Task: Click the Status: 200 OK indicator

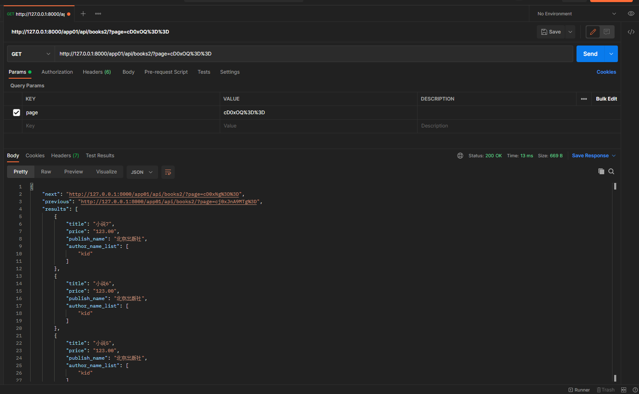Action: (x=485, y=156)
